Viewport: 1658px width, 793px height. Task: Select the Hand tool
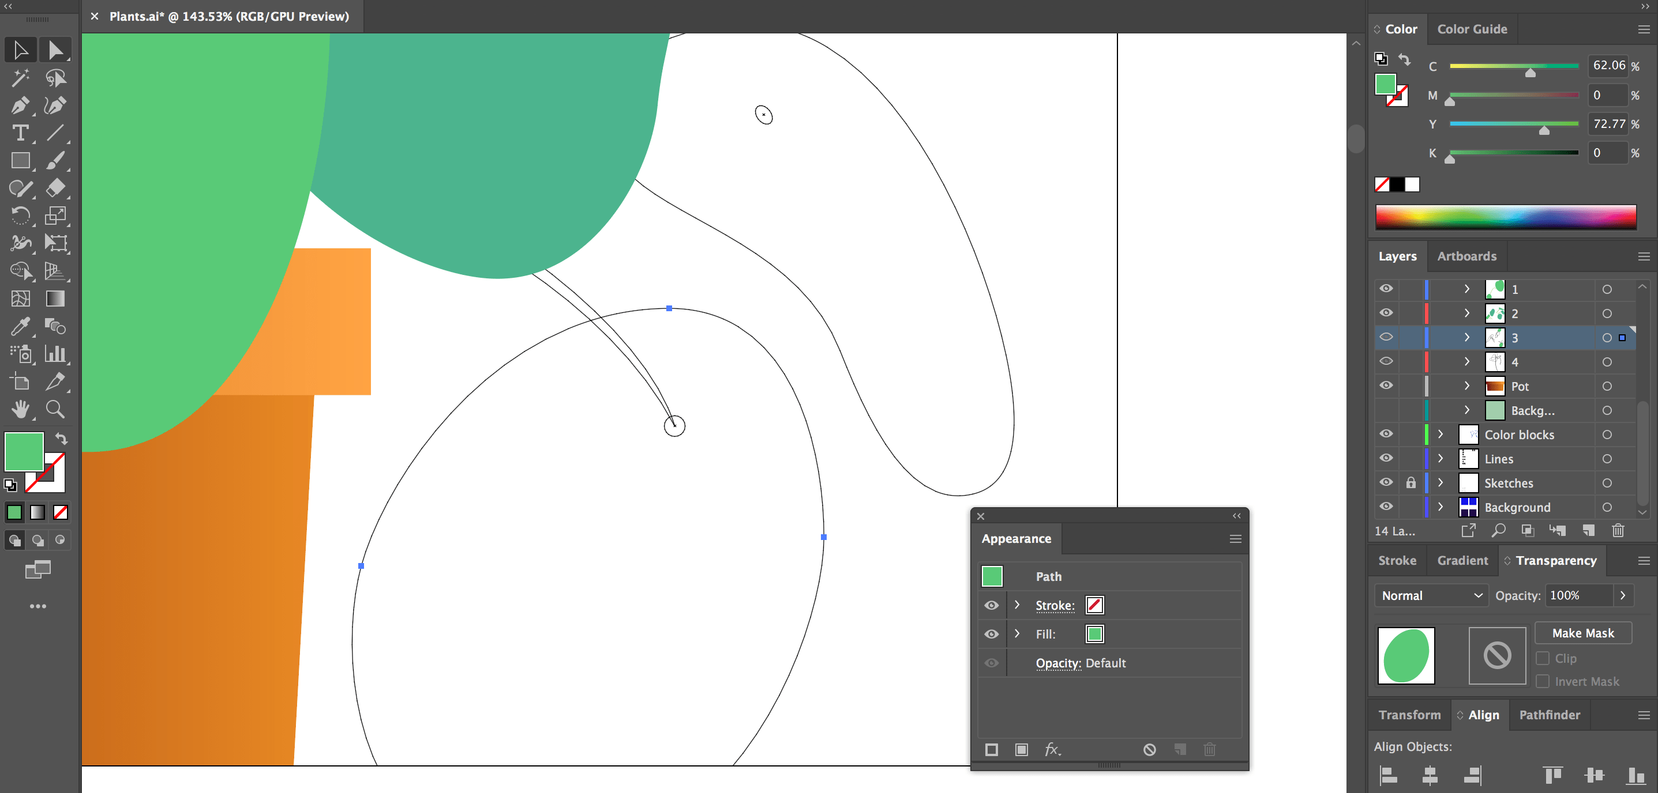[x=20, y=409]
